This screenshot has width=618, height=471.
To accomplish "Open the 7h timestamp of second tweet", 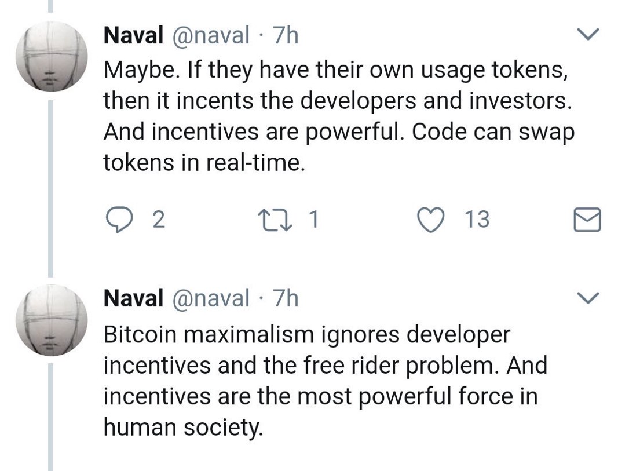I will 286,298.
